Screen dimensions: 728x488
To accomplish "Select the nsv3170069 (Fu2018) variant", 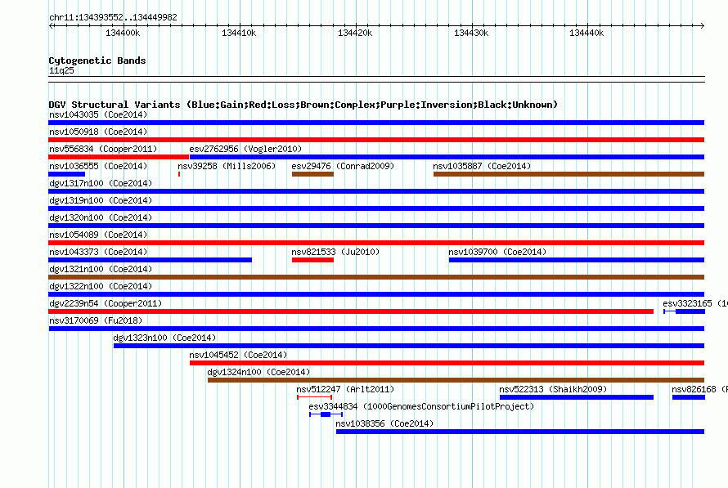I will coord(376,329).
